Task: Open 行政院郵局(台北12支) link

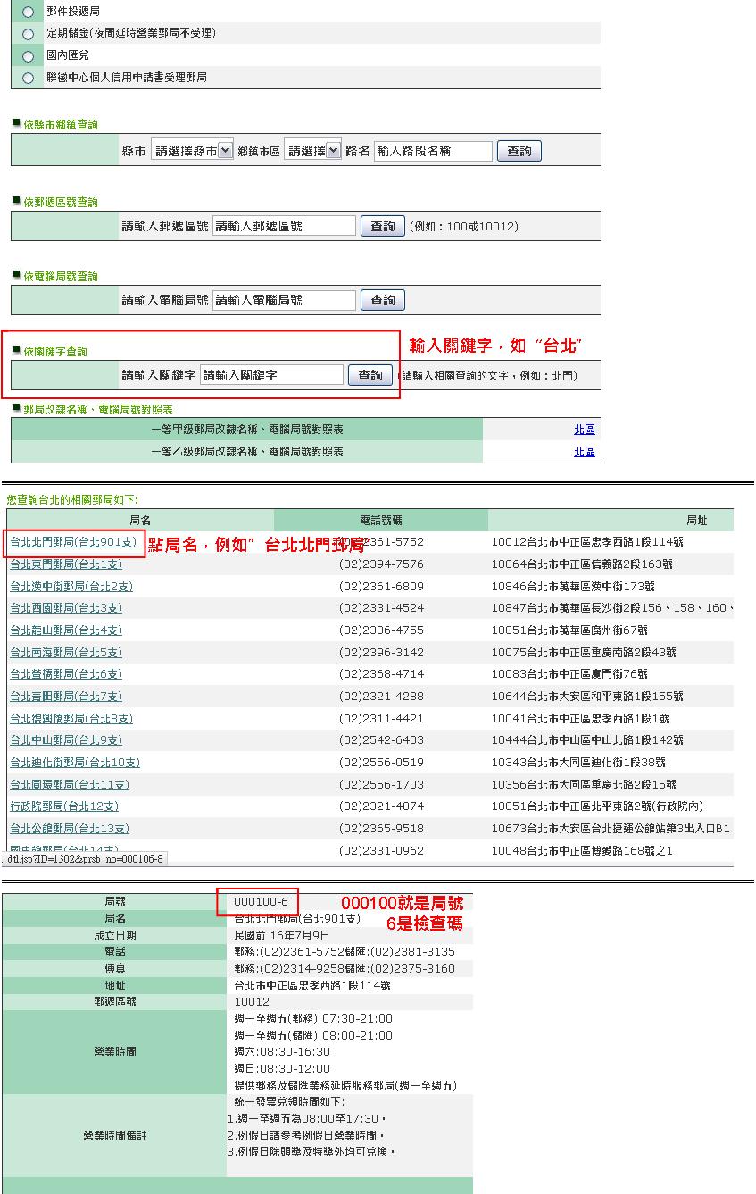Action: pos(64,806)
